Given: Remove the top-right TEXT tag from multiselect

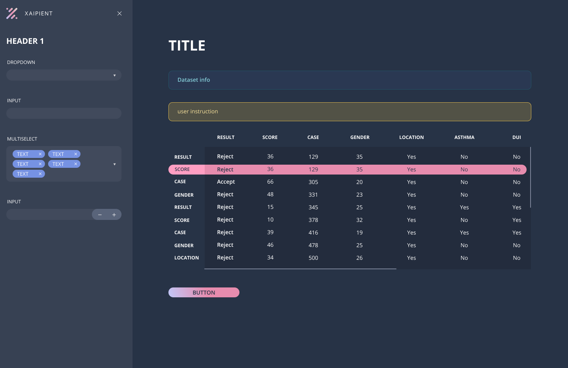Looking at the screenshot, I should tap(75, 154).
